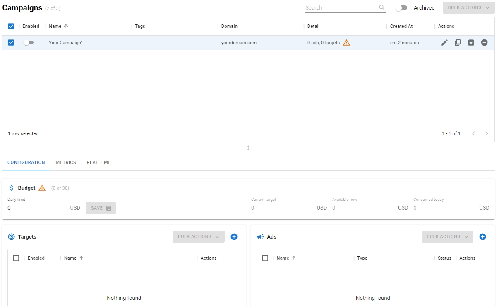Click the edit pencil icon for Your Campaign

point(444,43)
